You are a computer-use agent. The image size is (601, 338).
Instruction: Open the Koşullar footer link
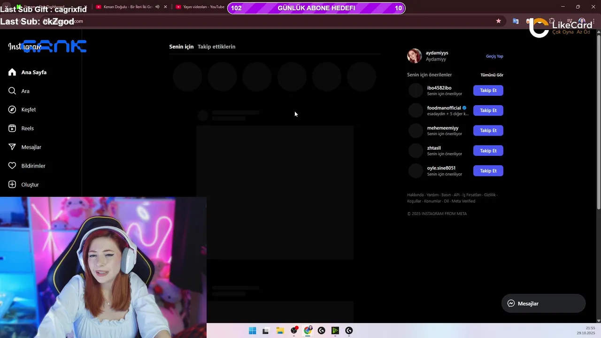[x=414, y=201]
